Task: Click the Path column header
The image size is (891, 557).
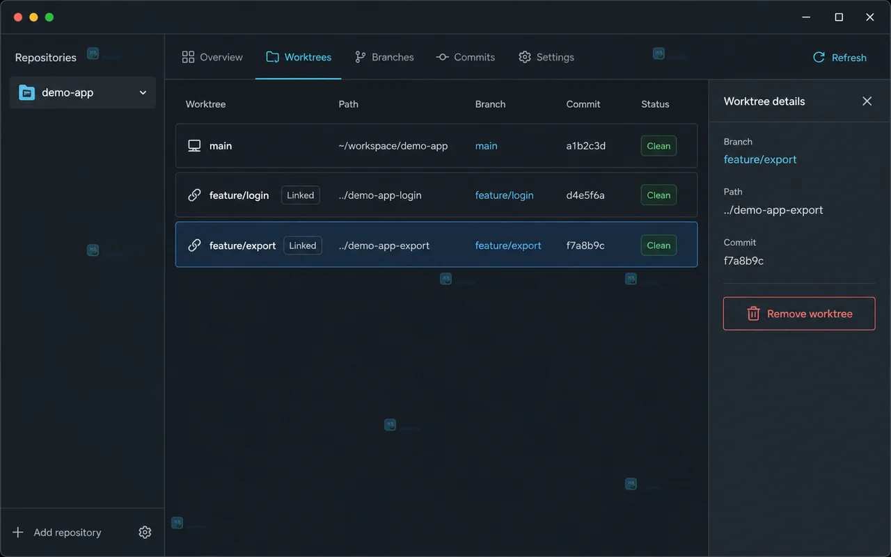Action: tap(348, 104)
